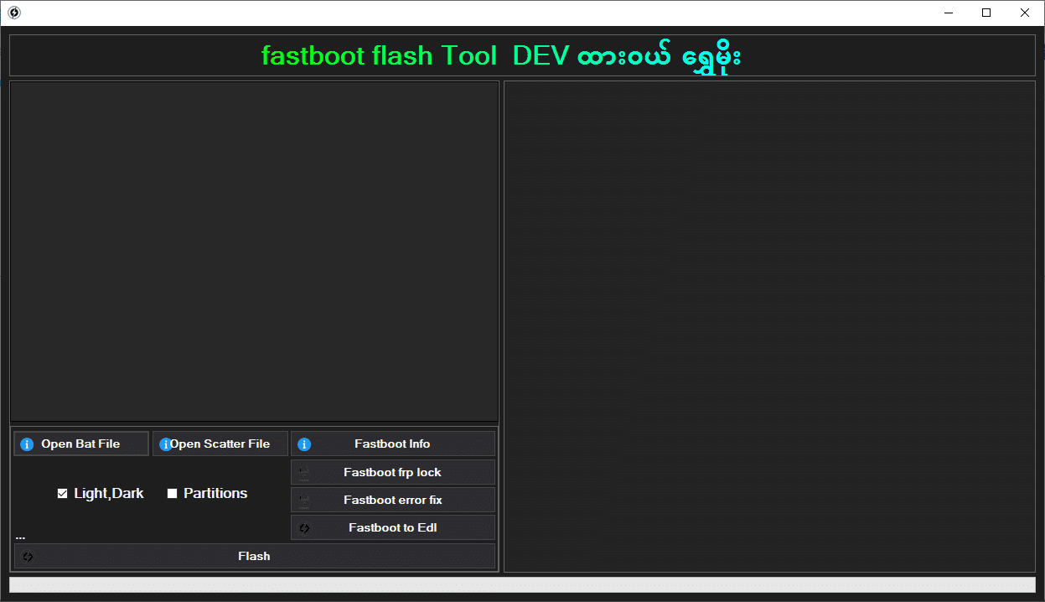Open a Bat file

[80, 444]
